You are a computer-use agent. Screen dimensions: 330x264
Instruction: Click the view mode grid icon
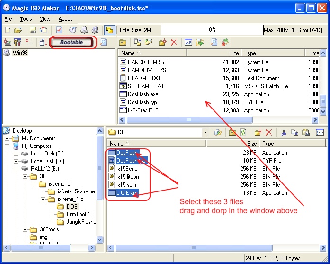pos(320,133)
